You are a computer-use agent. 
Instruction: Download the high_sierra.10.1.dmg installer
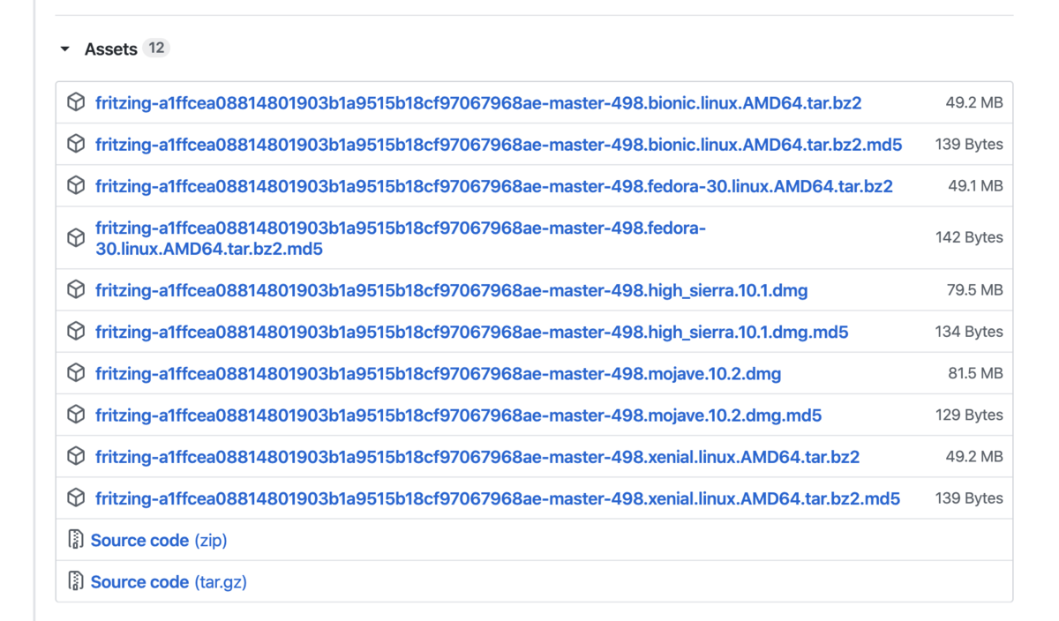pyautogui.click(x=452, y=290)
